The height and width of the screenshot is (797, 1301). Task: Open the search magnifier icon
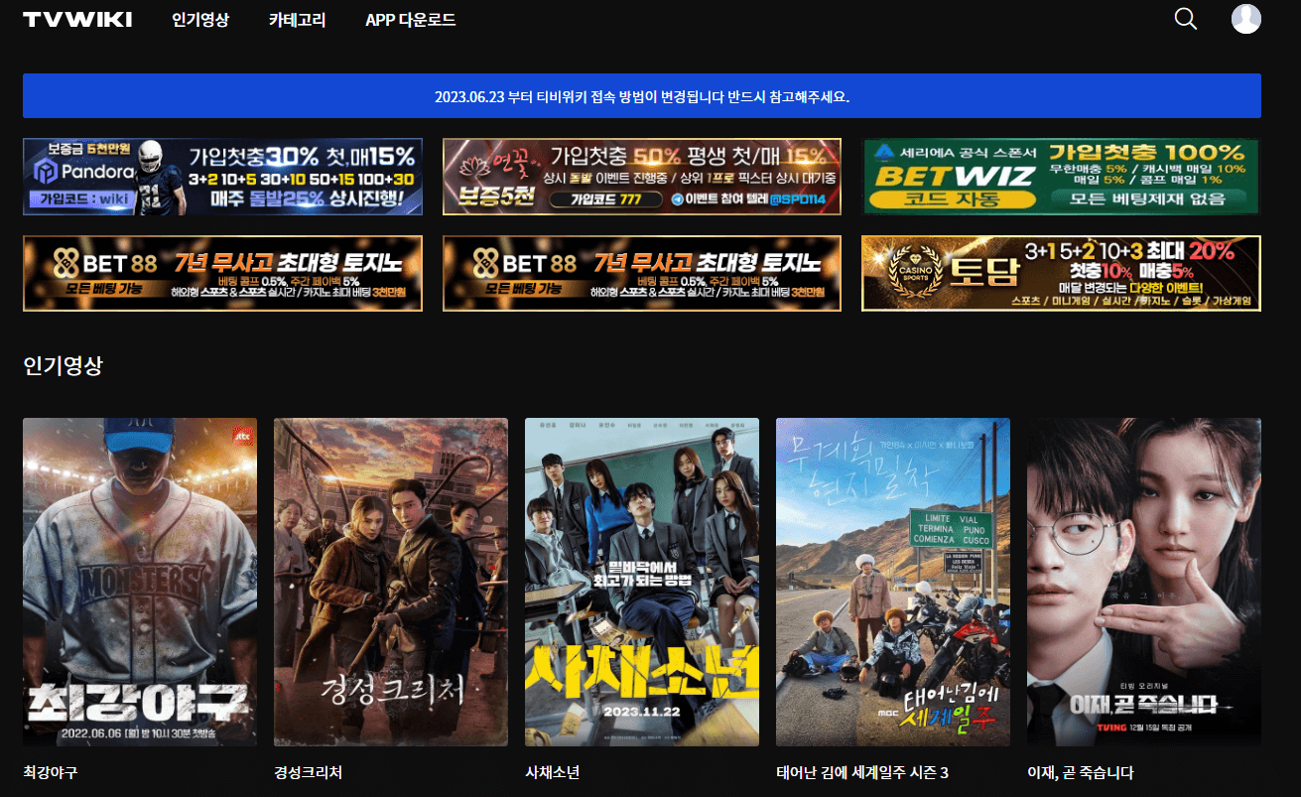pyautogui.click(x=1185, y=19)
